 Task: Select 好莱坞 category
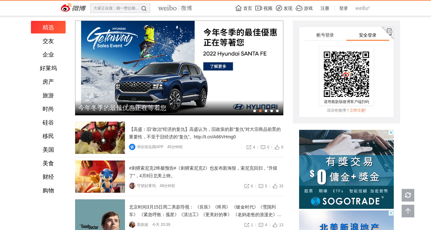point(48,68)
